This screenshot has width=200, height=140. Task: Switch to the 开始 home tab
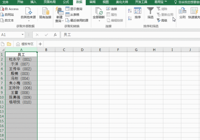click(20, 2)
